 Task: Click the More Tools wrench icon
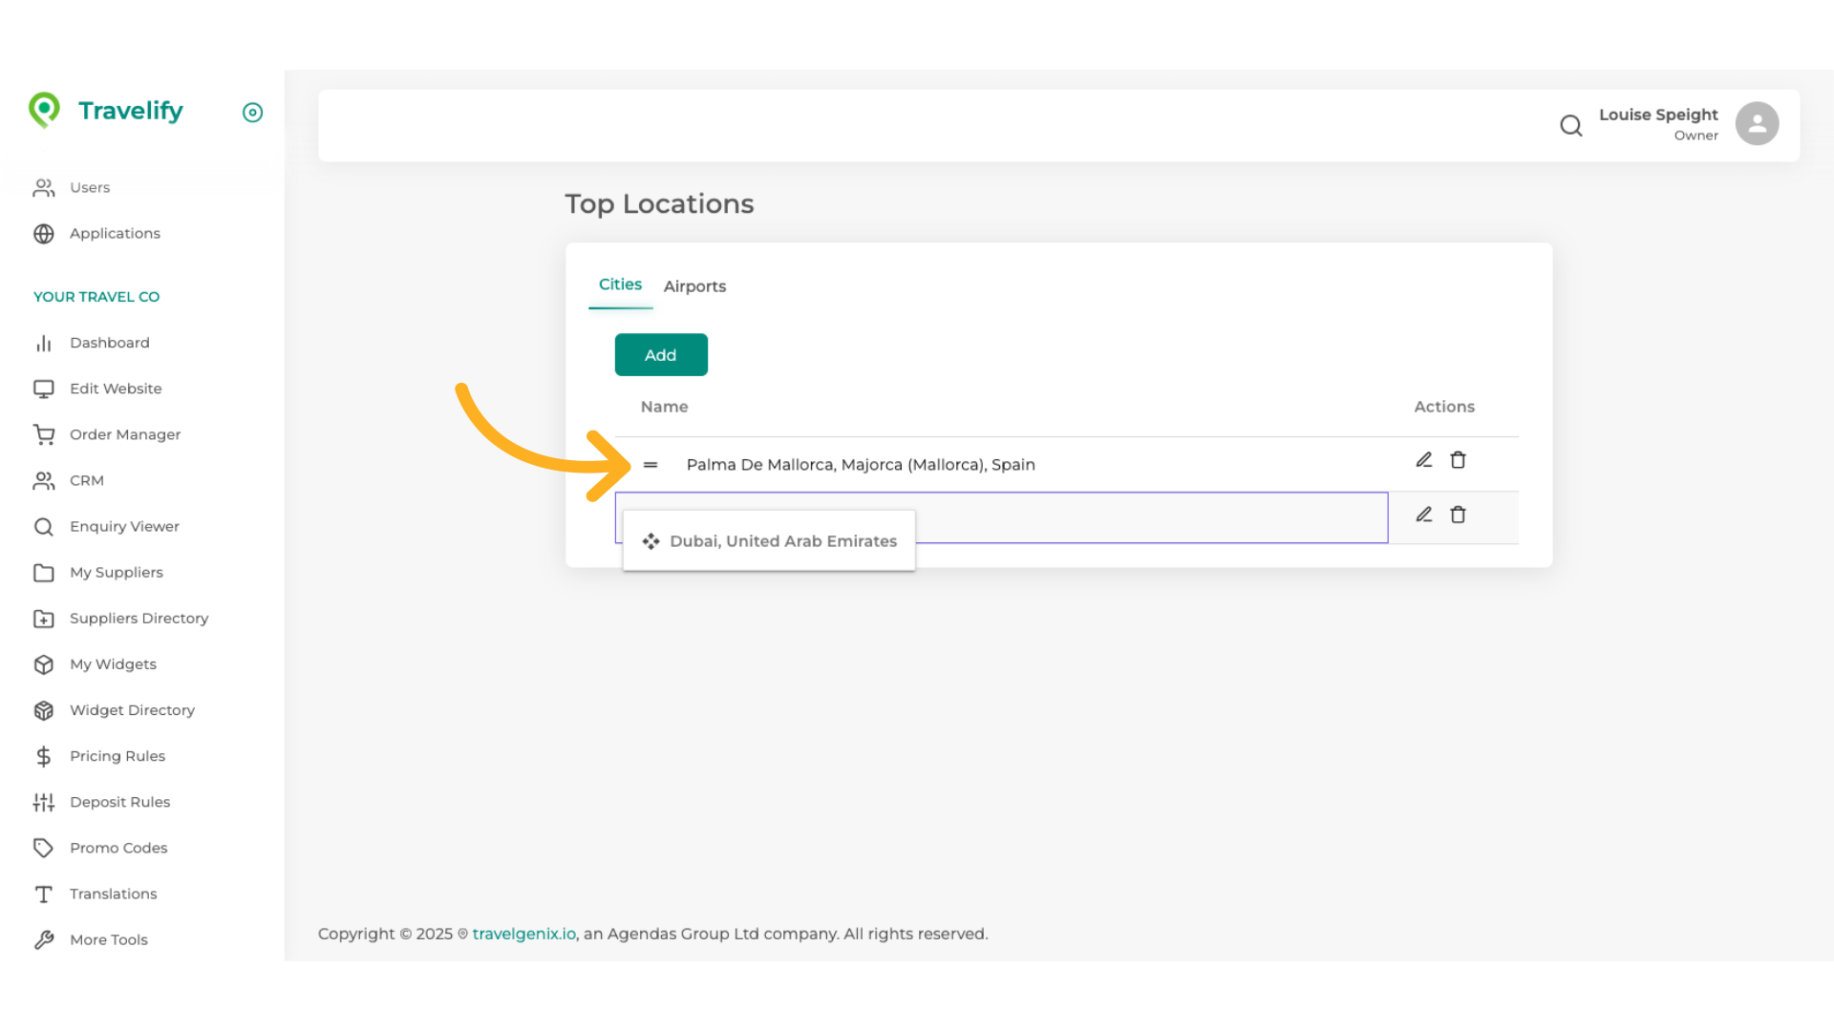[44, 939]
